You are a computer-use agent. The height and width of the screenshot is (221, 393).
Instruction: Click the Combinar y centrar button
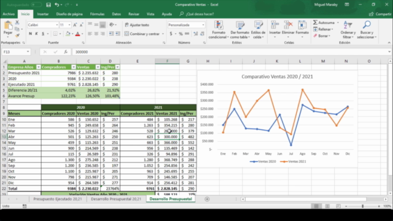pyautogui.click(x=142, y=34)
